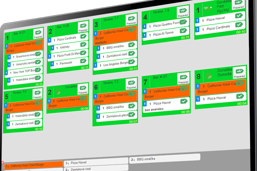Mark order Bar B-01 as Prepared
This screenshot has width=257, height=171.
[x=37, y=34]
